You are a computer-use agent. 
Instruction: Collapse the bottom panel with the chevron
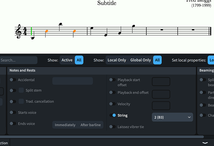click(x=205, y=143)
